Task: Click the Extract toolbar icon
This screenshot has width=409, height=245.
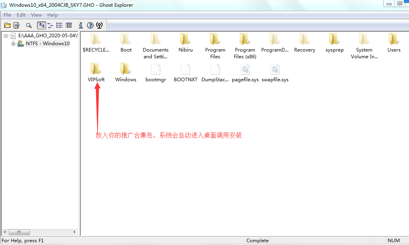Action: click(17, 25)
